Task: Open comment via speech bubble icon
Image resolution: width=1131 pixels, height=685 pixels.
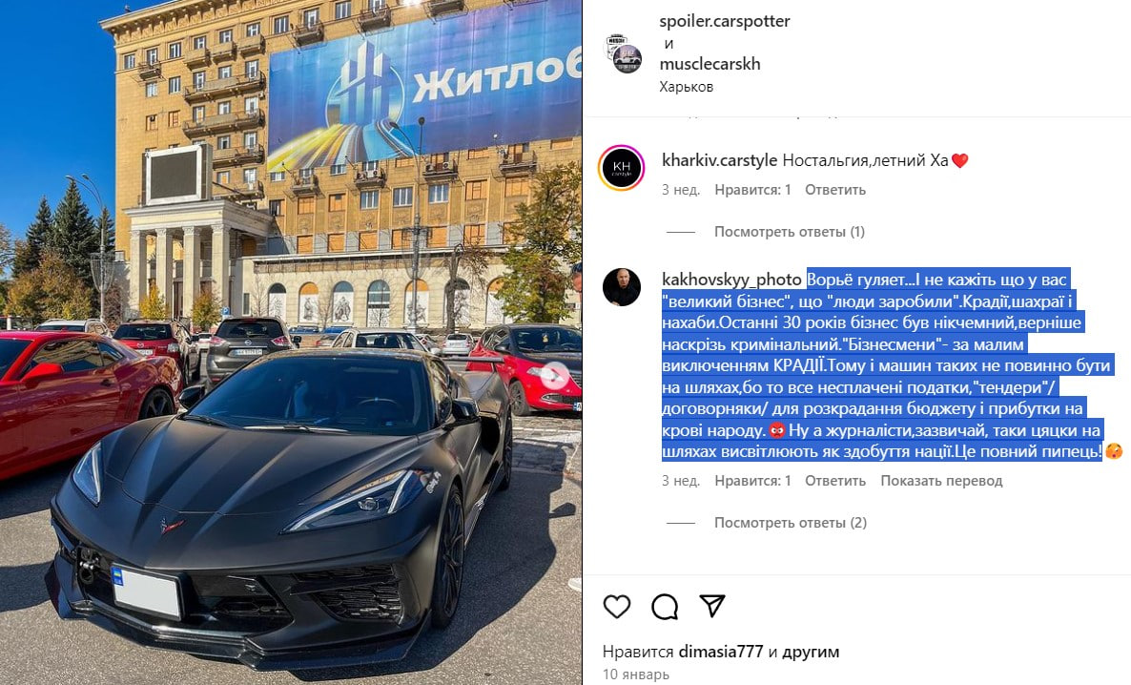Action: [665, 607]
